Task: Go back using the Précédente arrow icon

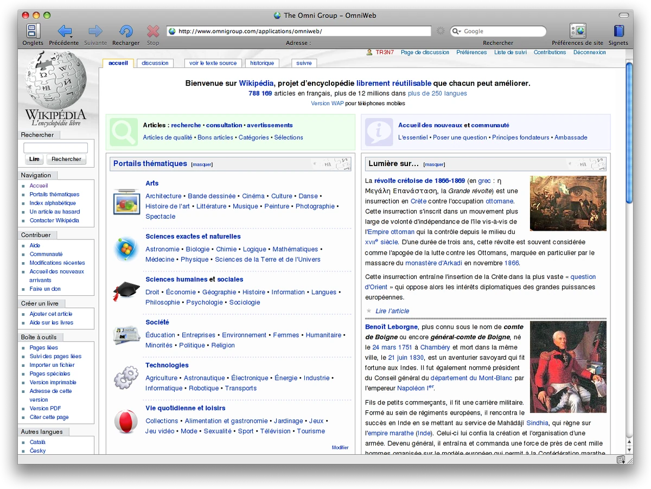Action: pyautogui.click(x=64, y=31)
